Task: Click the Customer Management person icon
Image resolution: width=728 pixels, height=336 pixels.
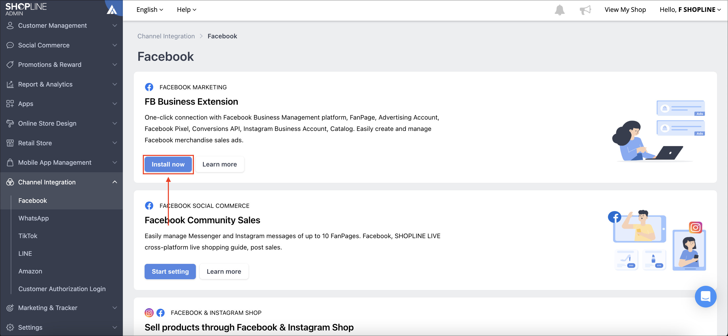Action: tap(10, 25)
